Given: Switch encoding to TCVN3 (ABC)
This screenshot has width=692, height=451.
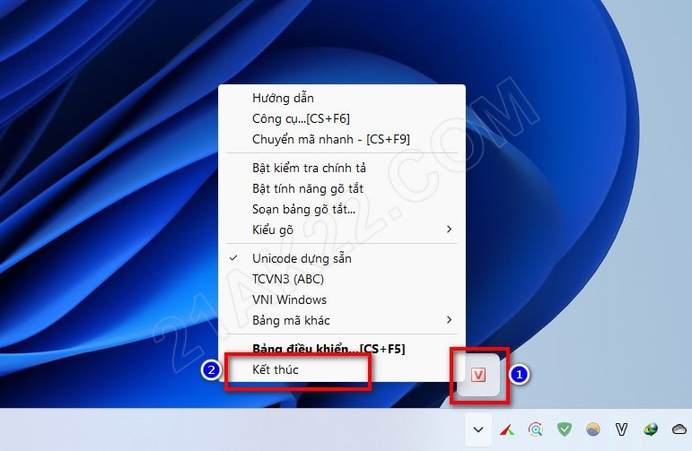Looking at the screenshot, I should pyautogui.click(x=342, y=279).
